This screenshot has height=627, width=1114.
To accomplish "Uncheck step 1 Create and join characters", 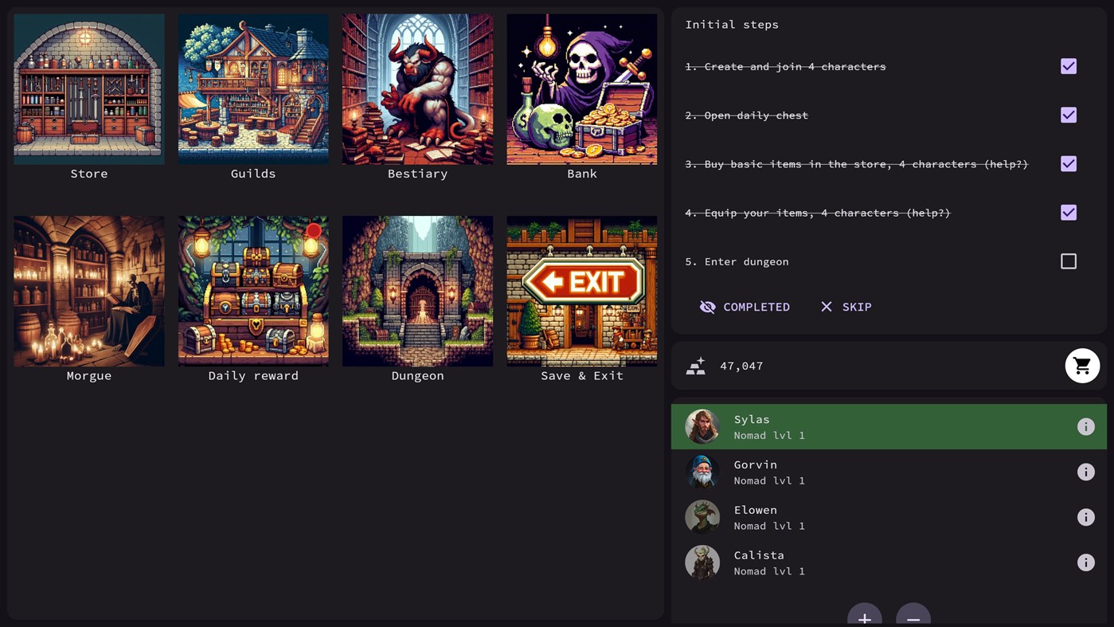I will tap(1069, 66).
